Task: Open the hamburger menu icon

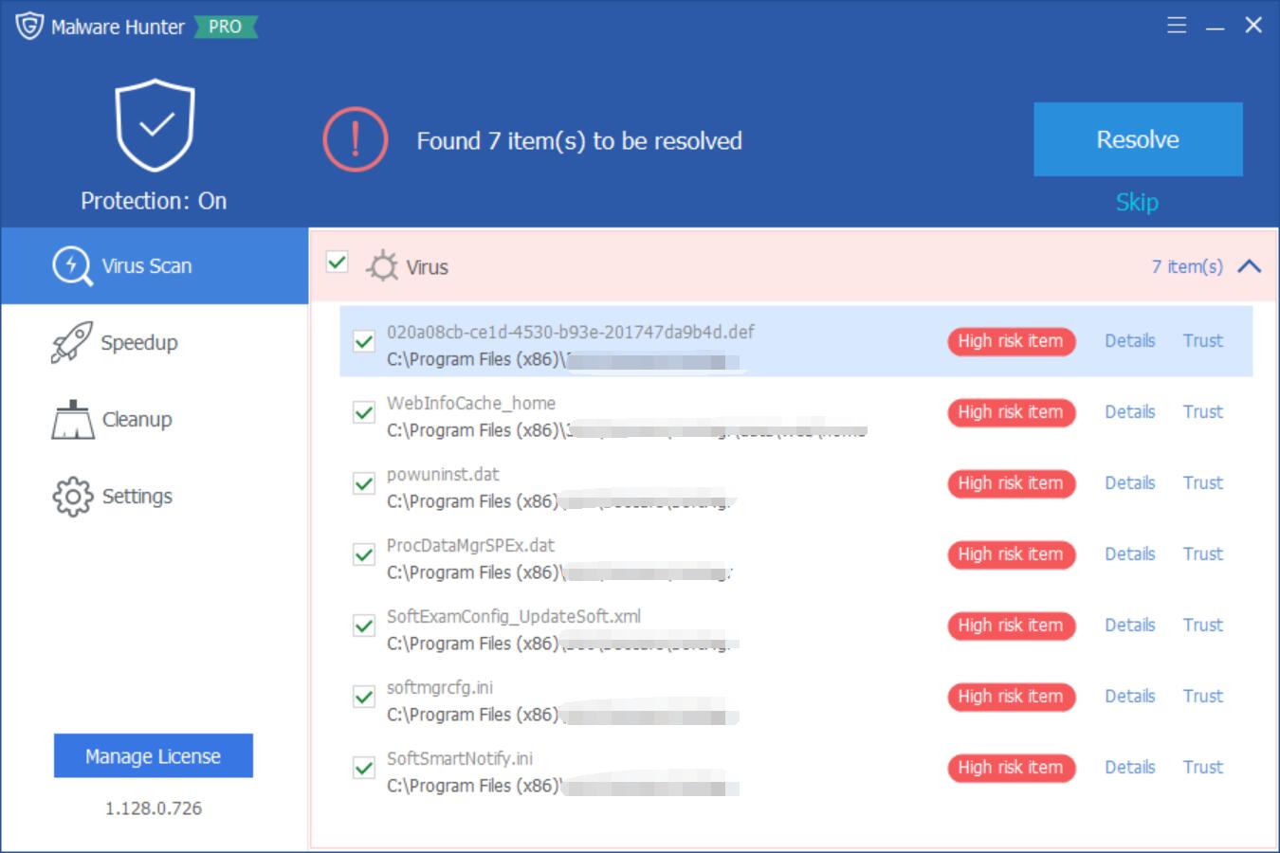Action: tap(1177, 26)
